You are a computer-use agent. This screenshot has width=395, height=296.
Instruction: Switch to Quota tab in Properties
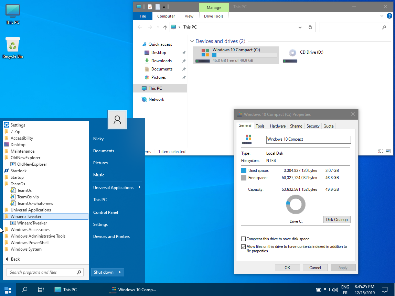pos(329,126)
